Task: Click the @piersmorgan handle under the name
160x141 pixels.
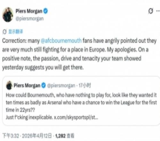Action: coord(30,19)
